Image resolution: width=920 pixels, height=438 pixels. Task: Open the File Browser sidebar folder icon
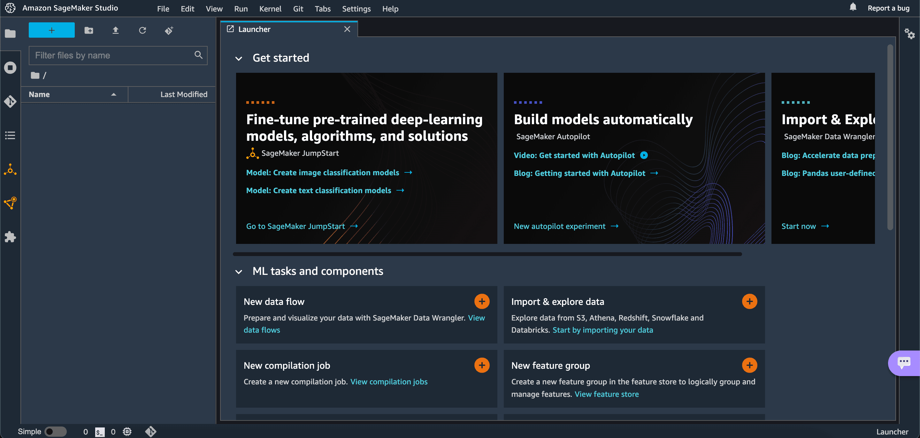[10, 34]
